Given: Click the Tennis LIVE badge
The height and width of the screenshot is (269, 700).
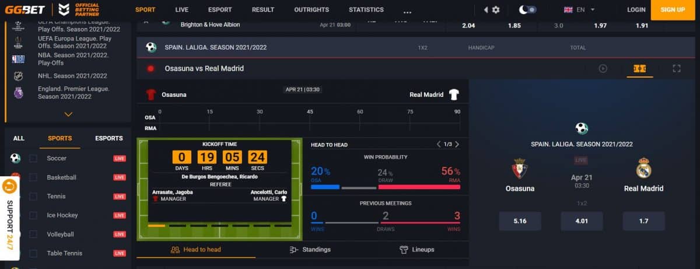Looking at the screenshot, I should click(x=120, y=196).
